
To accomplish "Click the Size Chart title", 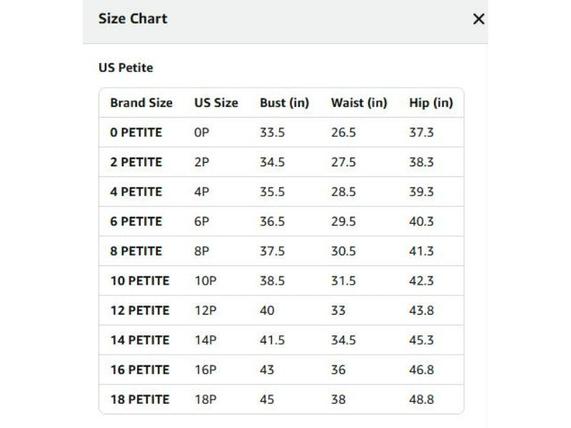I will pos(133,19).
